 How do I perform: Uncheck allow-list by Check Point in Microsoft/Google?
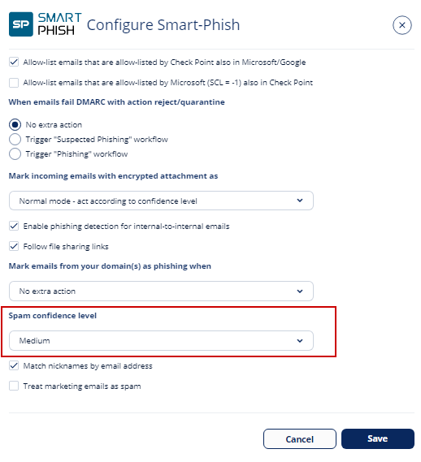point(14,63)
